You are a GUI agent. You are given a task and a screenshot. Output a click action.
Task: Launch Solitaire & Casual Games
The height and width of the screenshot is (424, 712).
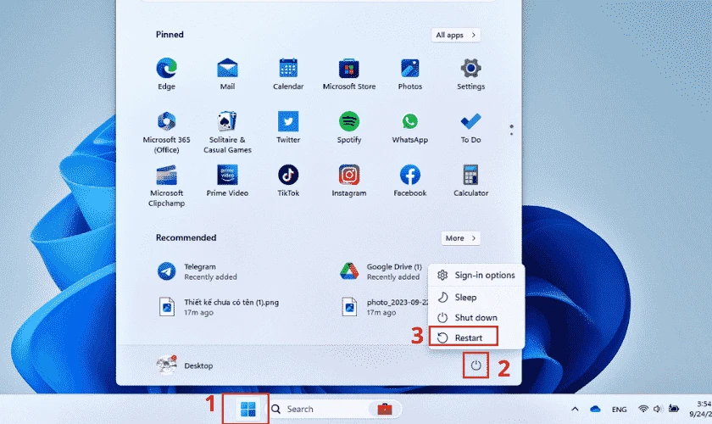[227, 132]
